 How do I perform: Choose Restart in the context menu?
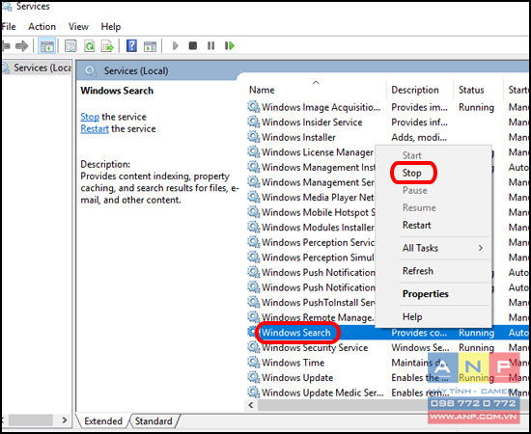click(416, 225)
